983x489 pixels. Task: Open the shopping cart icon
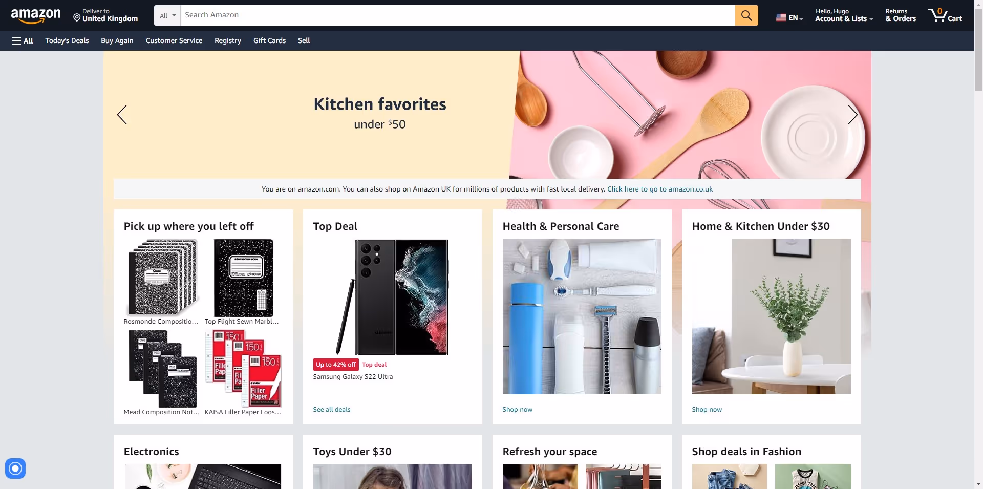coord(945,15)
